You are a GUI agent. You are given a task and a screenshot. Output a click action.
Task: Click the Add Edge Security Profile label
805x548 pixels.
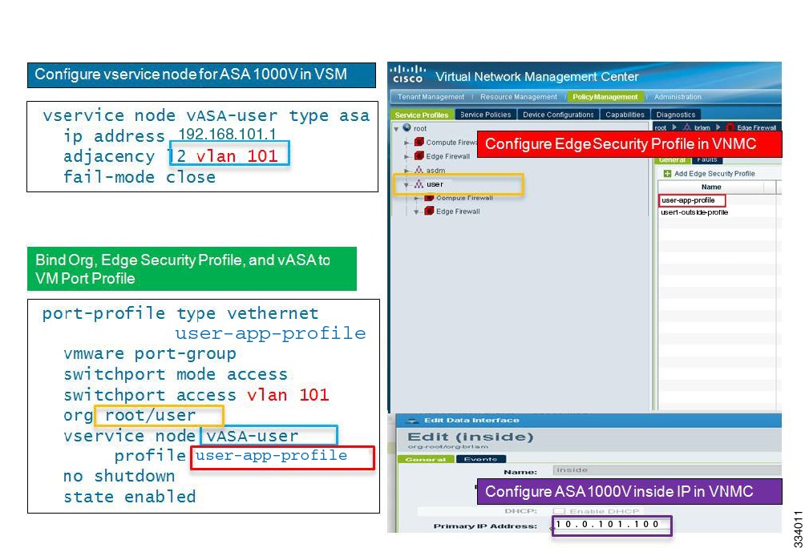[714, 173]
